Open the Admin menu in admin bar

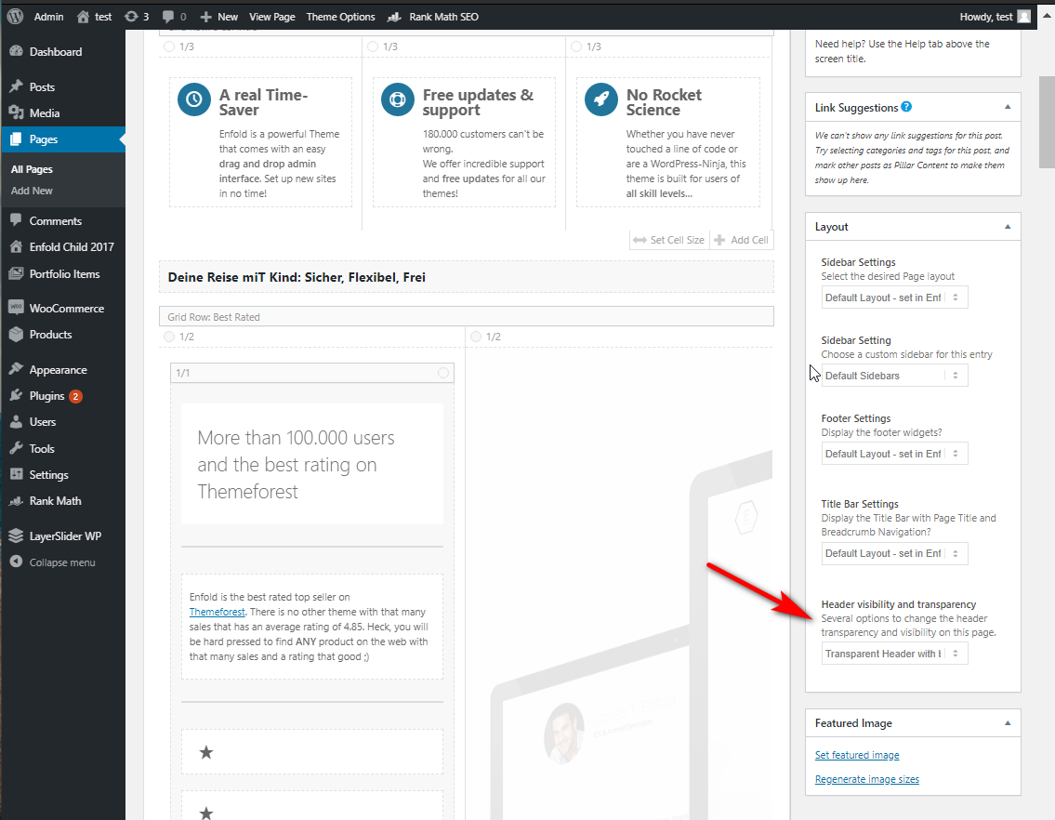tap(48, 17)
